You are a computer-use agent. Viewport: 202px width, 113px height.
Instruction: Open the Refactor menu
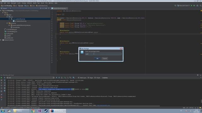coord(30,3)
